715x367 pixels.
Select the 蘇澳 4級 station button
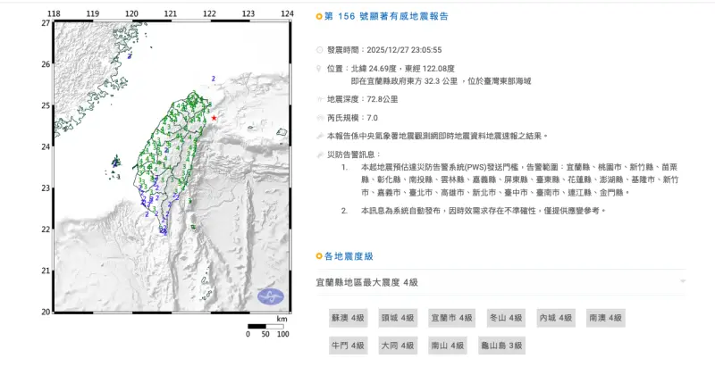tap(348, 318)
